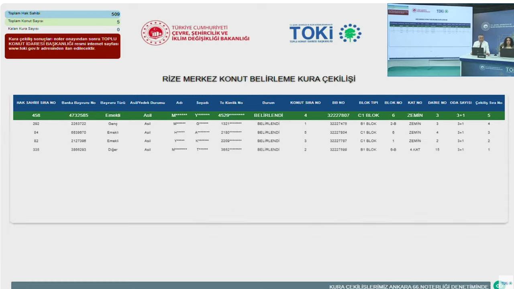Click the HAK SAHİBİ SIRA NO column header
Screen dimensions: 514x289
36,103
